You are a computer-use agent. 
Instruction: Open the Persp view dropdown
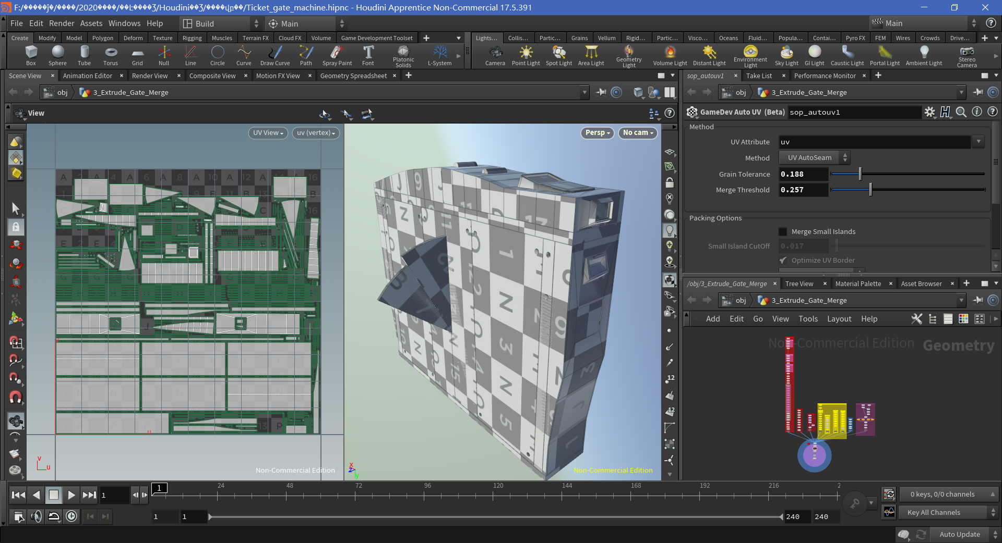click(x=597, y=133)
